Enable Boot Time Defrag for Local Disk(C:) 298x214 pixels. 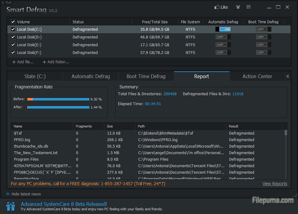click(263, 29)
